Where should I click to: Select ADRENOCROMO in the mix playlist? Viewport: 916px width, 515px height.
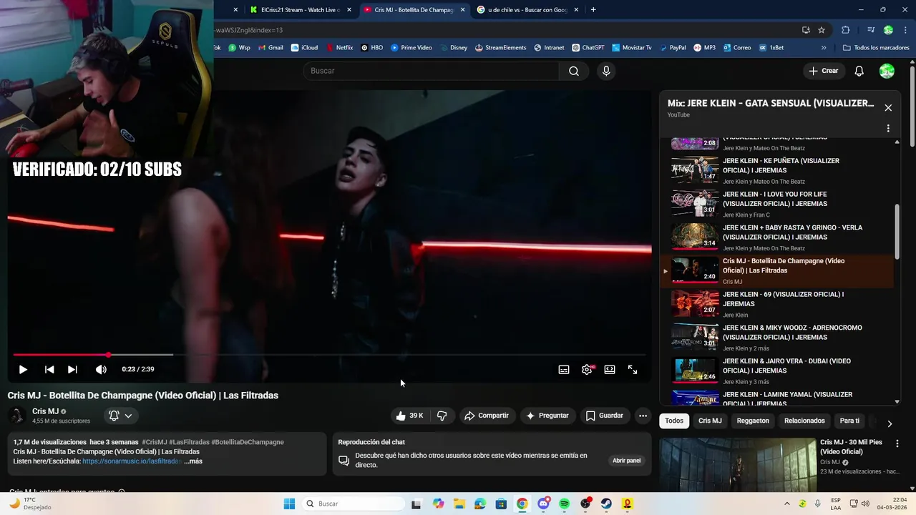tap(776, 337)
